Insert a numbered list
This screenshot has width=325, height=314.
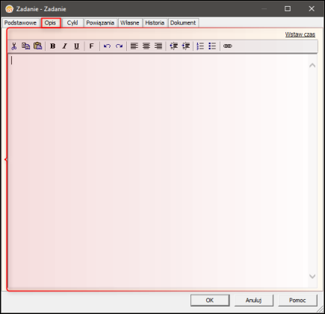200,46
